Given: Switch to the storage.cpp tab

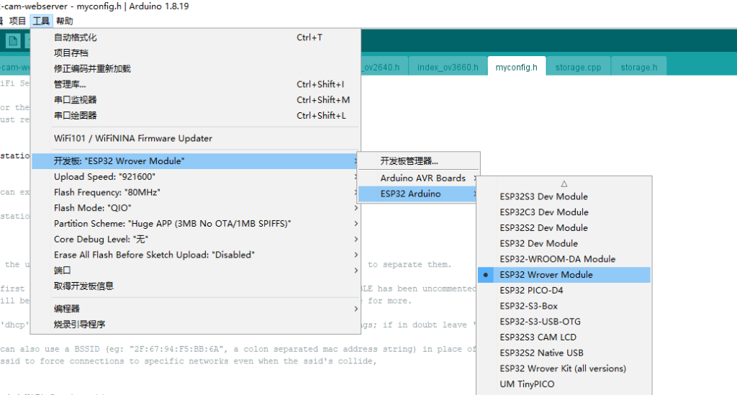Looking at the screenshot, I should click(578, 68).
